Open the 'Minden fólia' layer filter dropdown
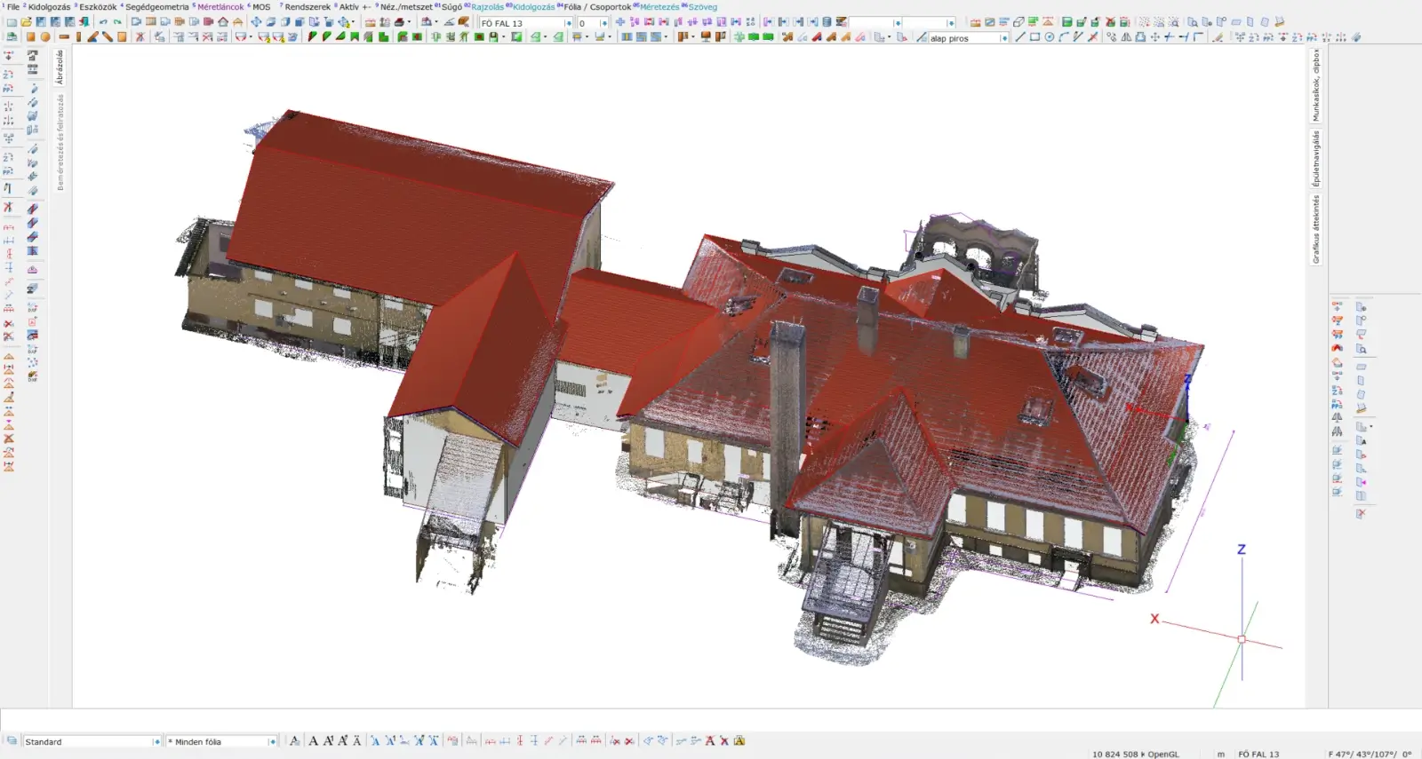Screen dimensions: 1422x759 click(272, 741)
